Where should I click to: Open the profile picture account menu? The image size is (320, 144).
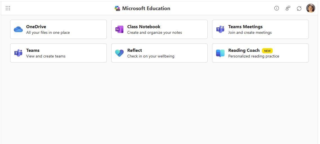(x=311, y=8)
